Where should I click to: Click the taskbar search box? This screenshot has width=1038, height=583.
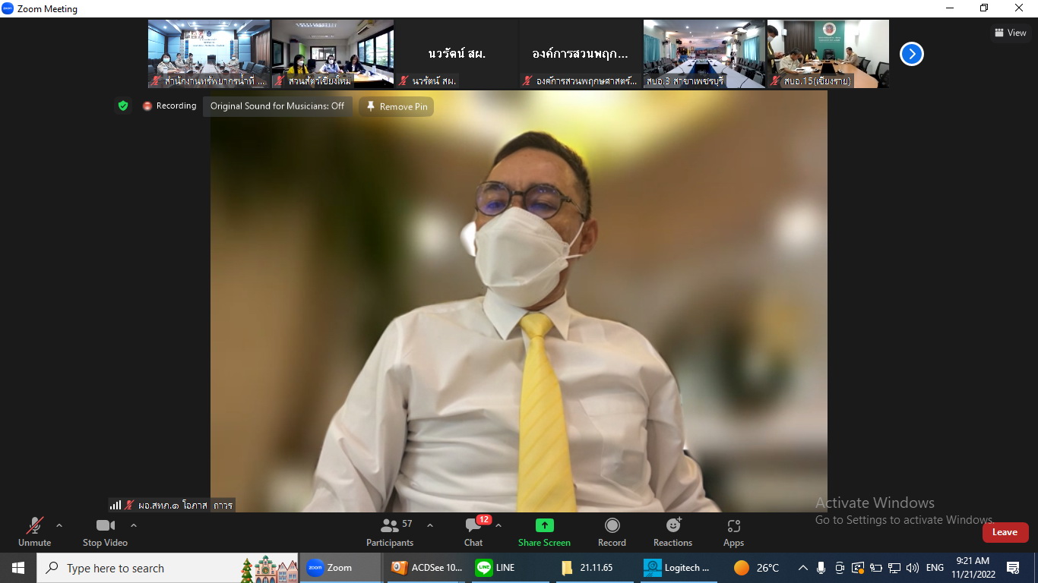[x=168, y=568]
